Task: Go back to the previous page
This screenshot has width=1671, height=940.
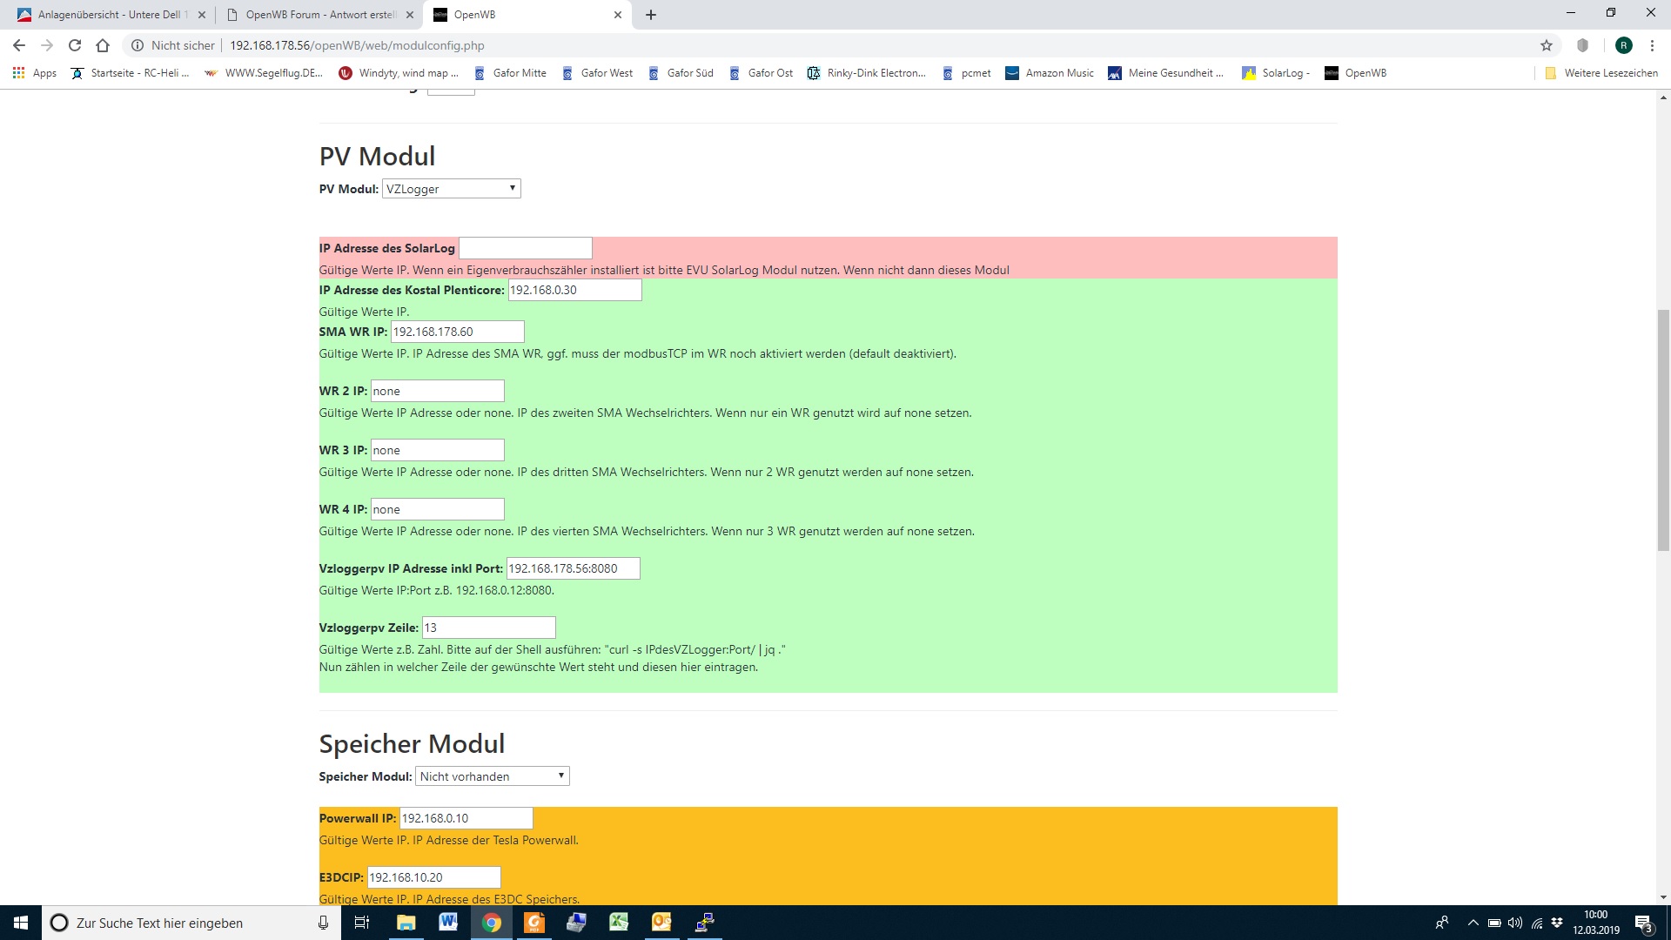Action: 19,45
